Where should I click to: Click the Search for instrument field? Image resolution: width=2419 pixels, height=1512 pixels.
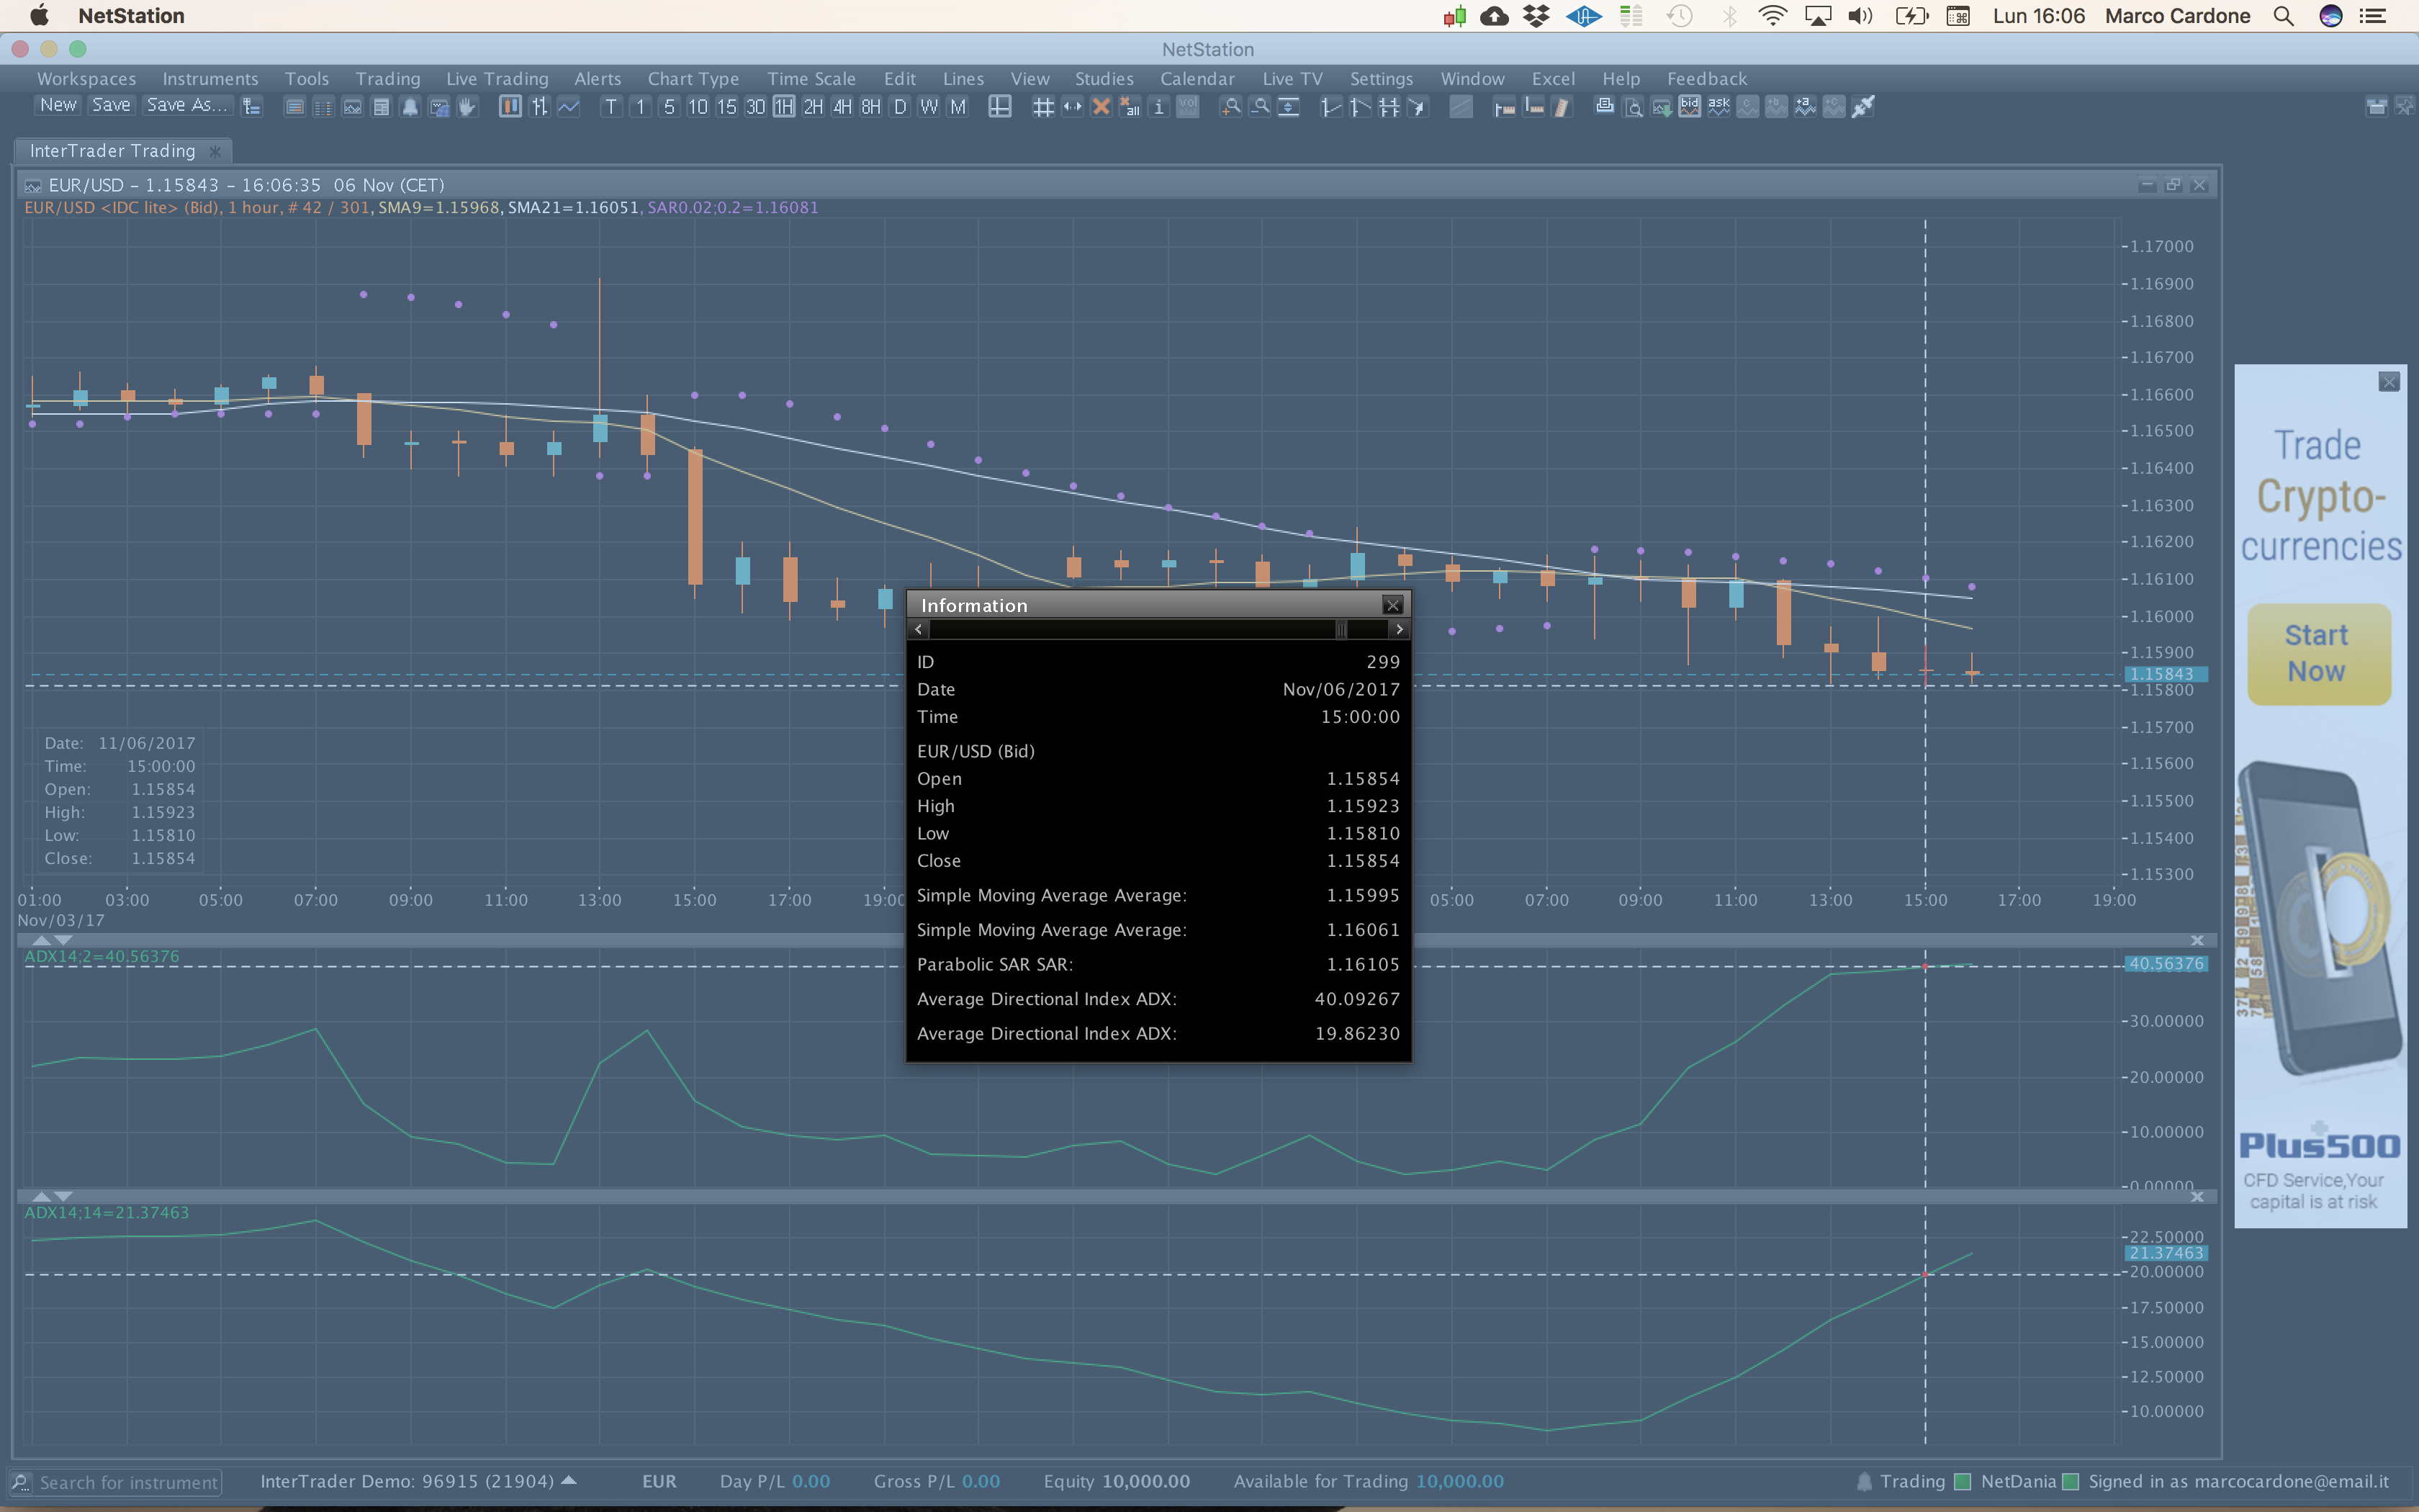(128, 1482)
